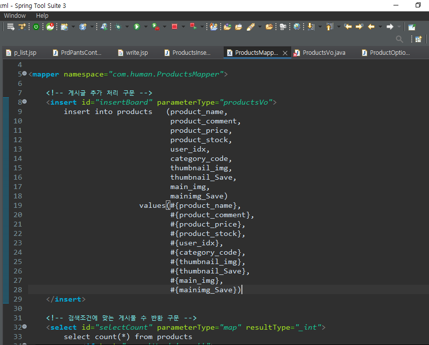Screen dimensions: 429x345
Task: Click the green Spring Boot dashboard power icon
Action: click(36, 27)
